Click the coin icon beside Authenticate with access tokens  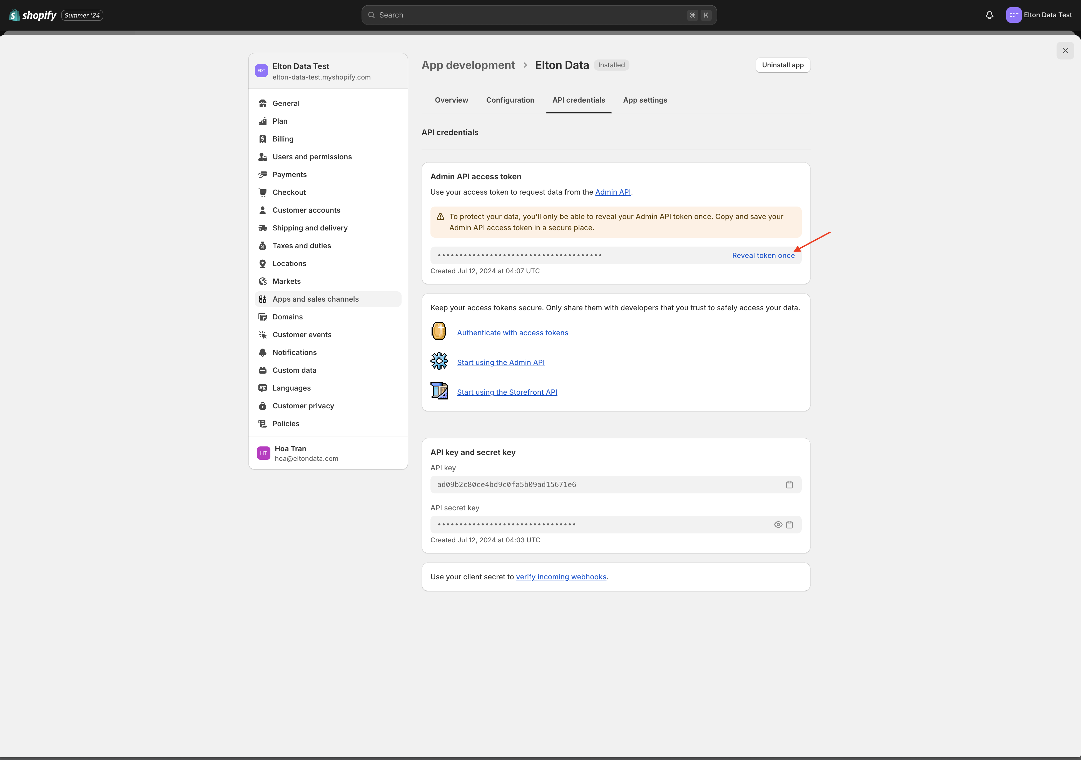point(438,331)
